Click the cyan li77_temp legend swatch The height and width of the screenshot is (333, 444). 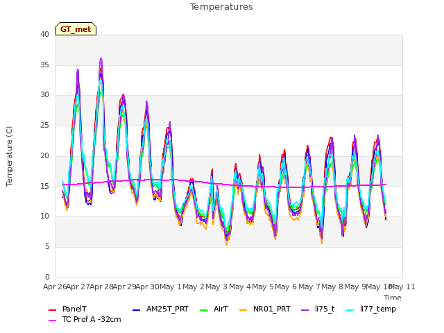(x=350, y=310)
